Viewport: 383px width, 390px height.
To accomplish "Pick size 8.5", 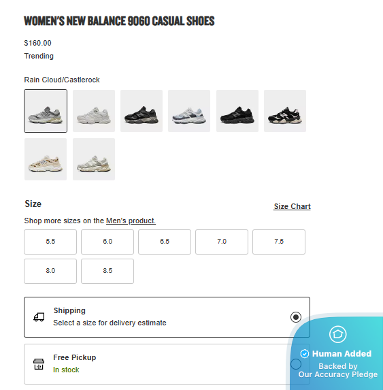I will 107,271.
